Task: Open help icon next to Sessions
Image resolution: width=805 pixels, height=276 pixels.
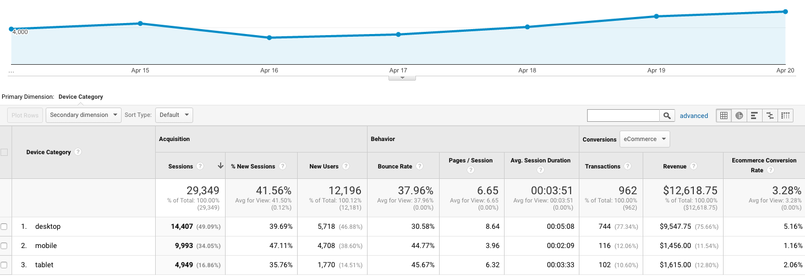Action: 200,166
